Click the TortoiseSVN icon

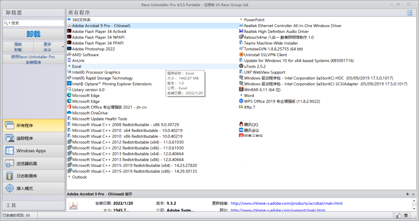coord(241,49)
